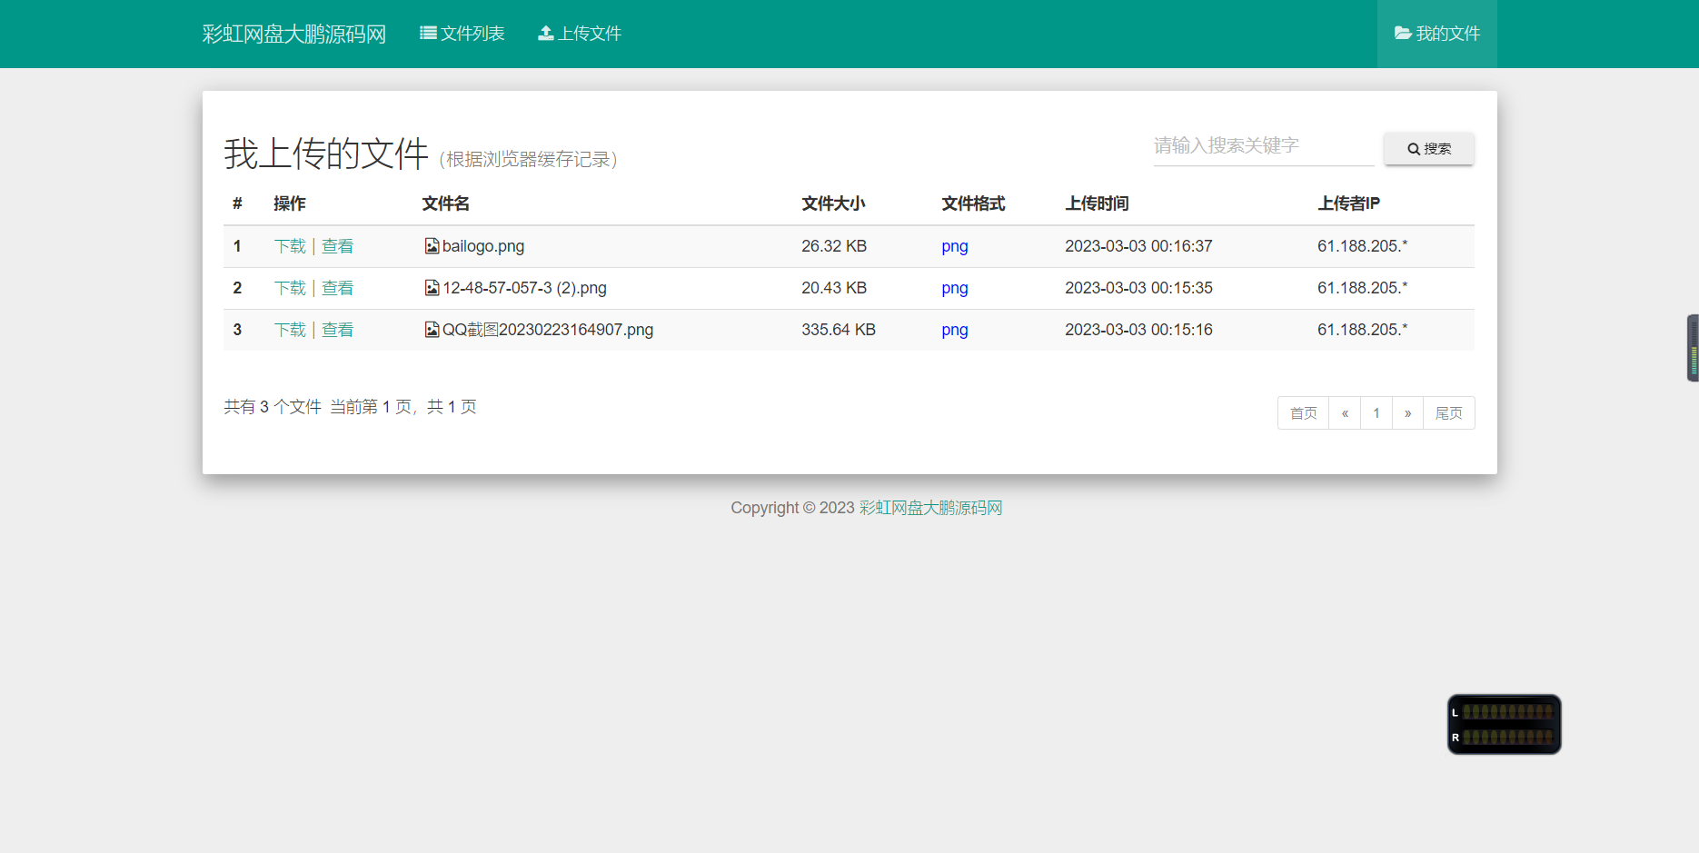1699x853 pixels.
Task: Click the folder icon in 我的文件 tab
Action: (x=1402, y=34)
